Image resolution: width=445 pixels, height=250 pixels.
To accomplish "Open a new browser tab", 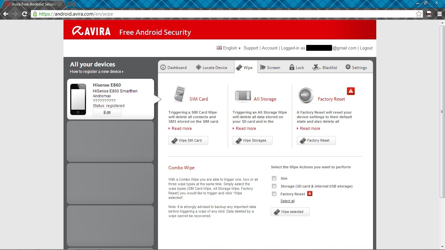I will pyautogui.click(x=71, y=4).
